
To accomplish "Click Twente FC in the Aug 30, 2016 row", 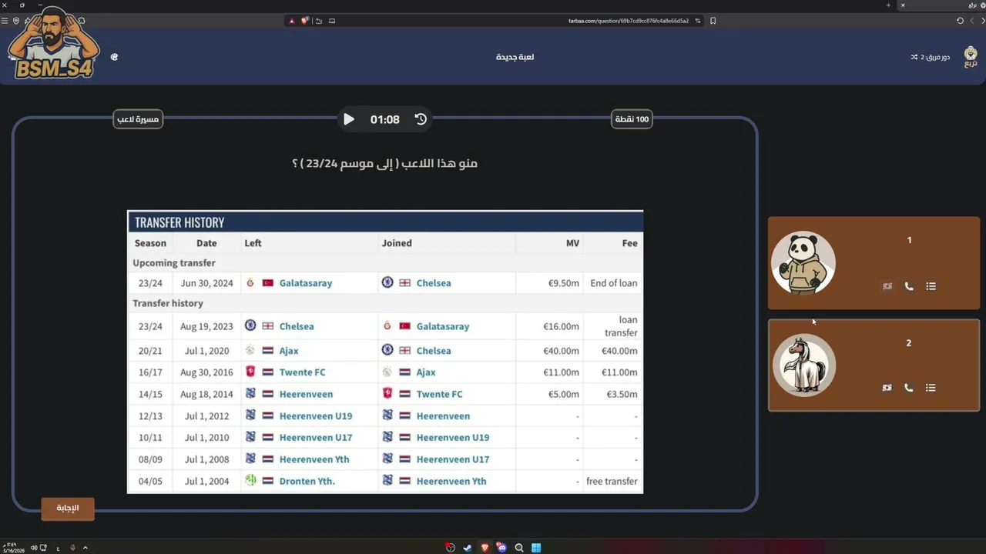I will [302, 372].
